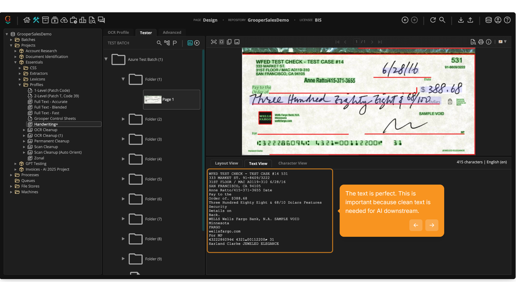Viewport: 516px width, 294px height.
Task: Go to last page in viewer
Action: pos(380,42)
